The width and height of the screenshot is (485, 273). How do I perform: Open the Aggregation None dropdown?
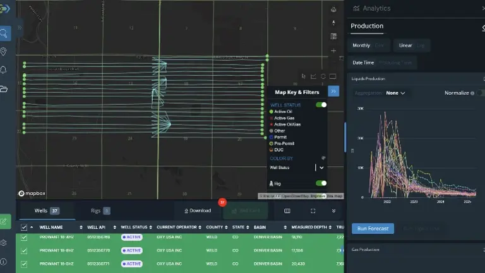point(396,93)
